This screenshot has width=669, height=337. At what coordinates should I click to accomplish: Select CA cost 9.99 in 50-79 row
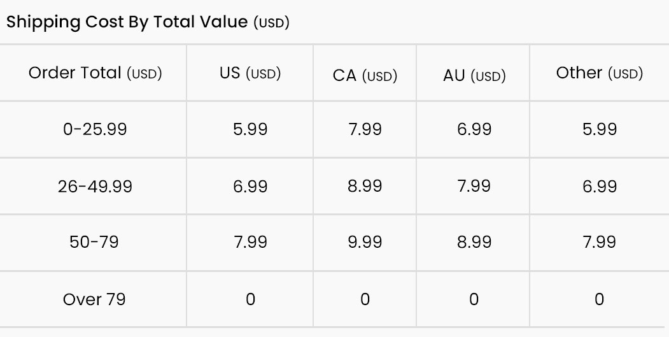[365, 242]
